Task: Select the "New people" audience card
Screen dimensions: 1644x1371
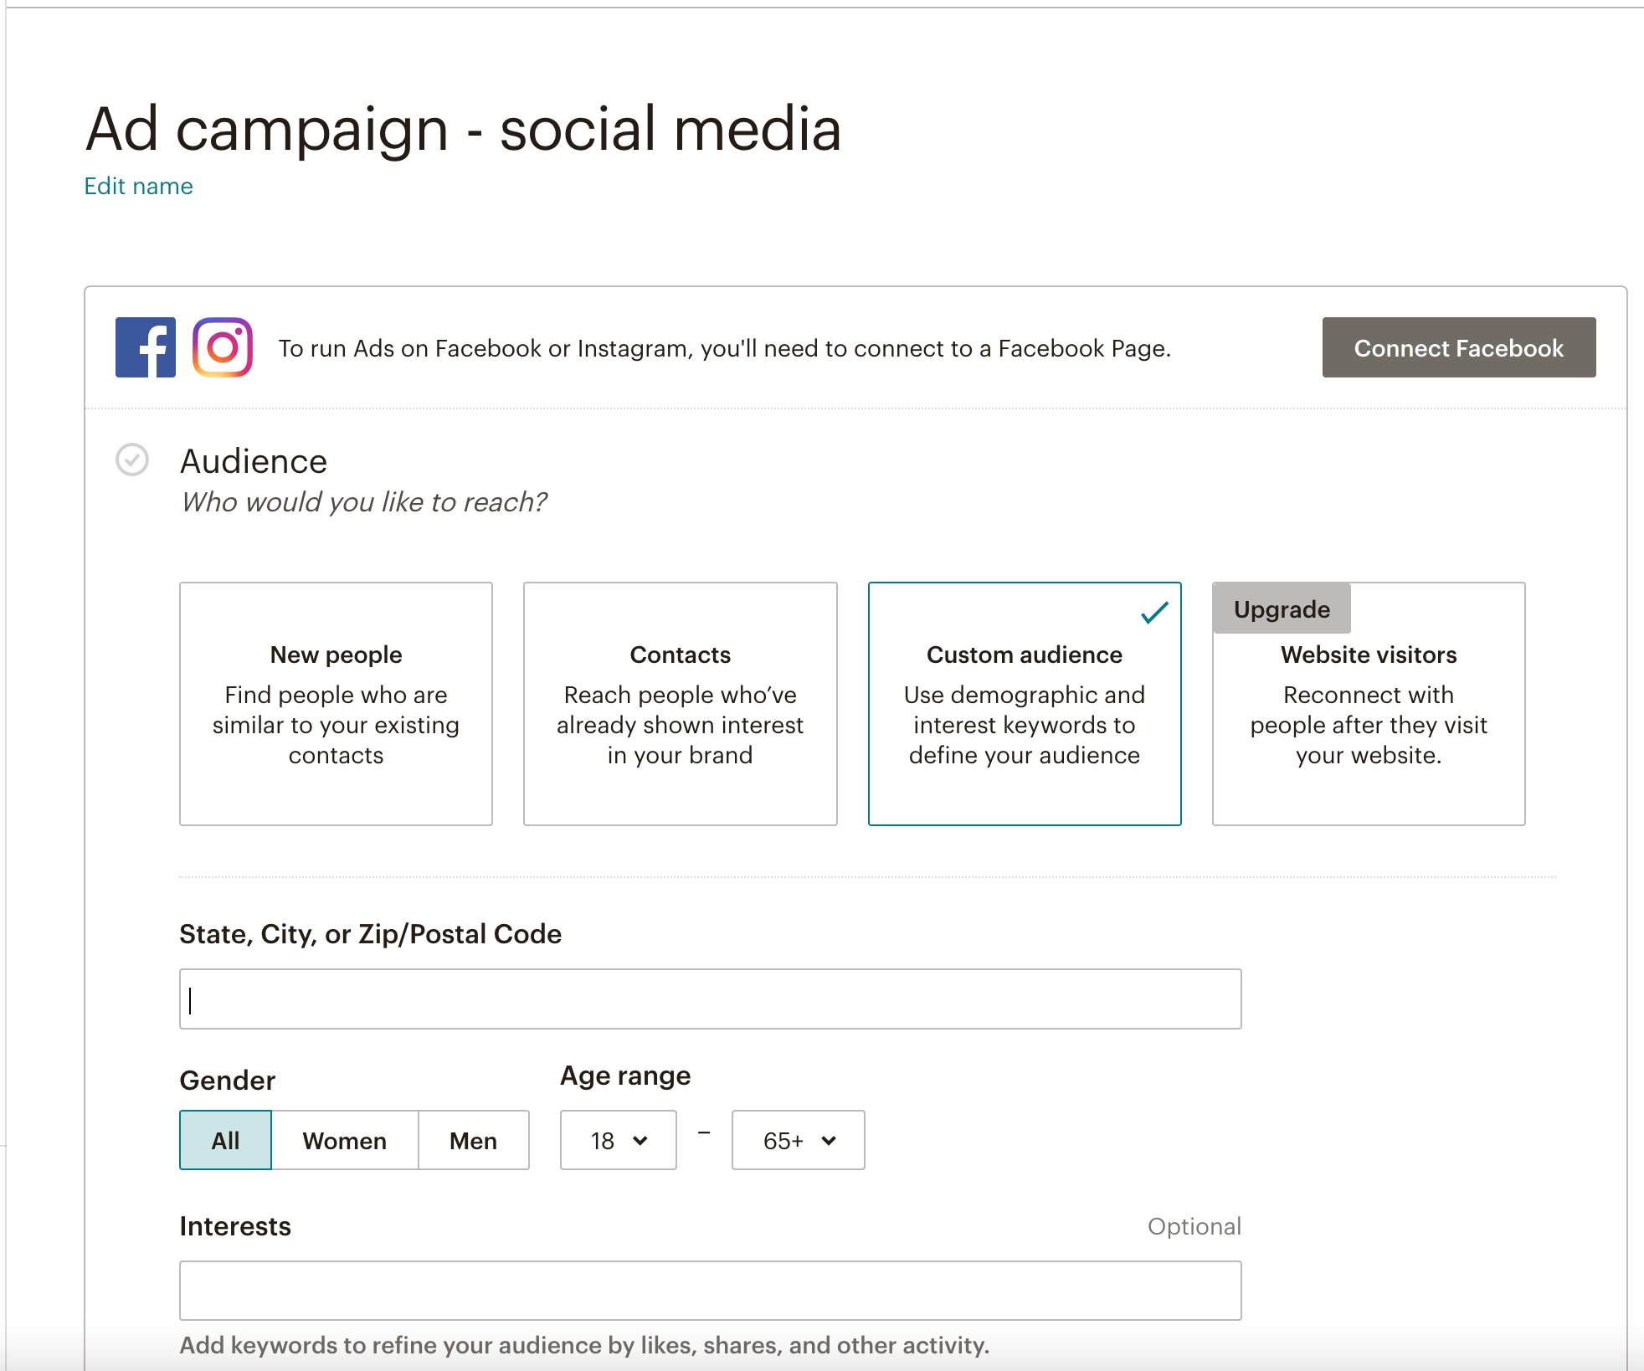Action: tap(335, 705)
